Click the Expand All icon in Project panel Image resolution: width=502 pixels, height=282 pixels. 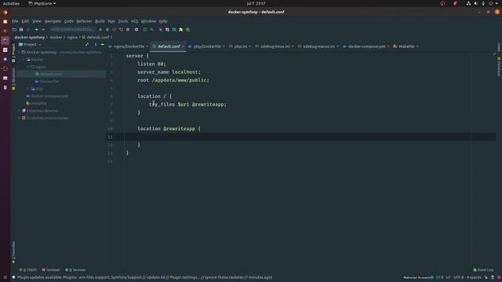point(87,45)
